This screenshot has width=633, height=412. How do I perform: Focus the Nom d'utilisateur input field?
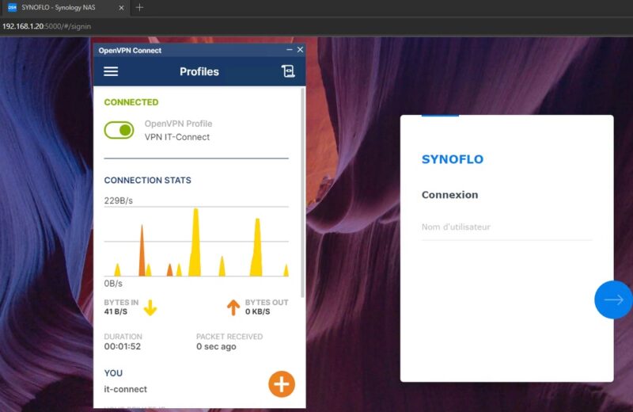[506, 227]
